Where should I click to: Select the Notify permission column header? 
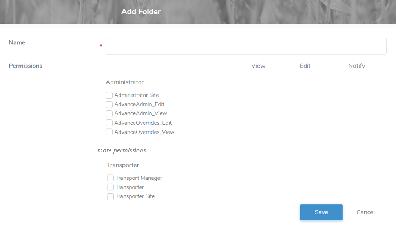[356, 66]
